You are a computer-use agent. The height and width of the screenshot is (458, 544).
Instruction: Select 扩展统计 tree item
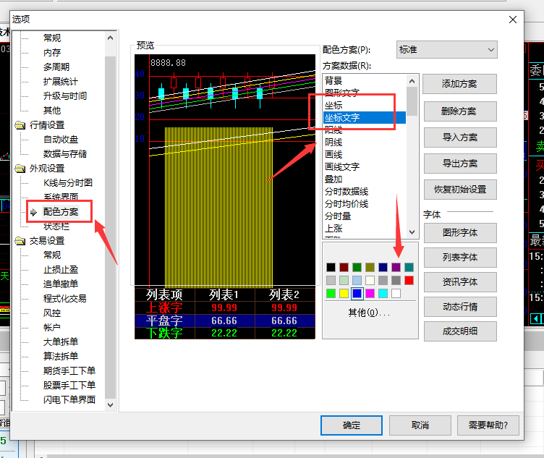[x=61, y=82]
